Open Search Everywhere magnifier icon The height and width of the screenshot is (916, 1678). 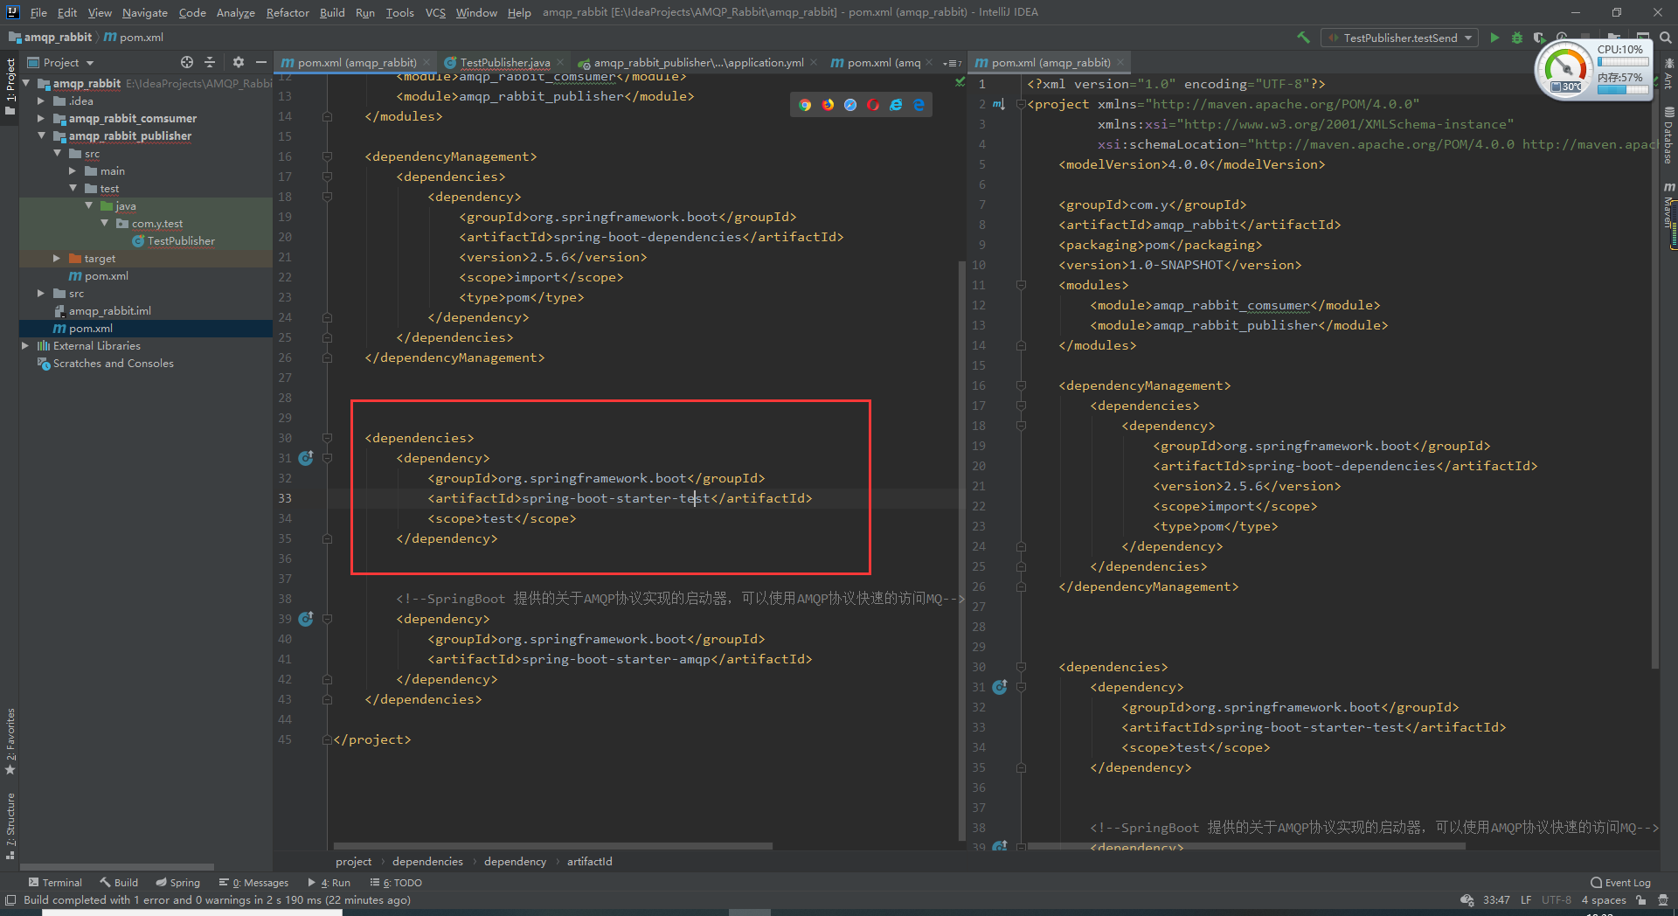point(1666,38)
